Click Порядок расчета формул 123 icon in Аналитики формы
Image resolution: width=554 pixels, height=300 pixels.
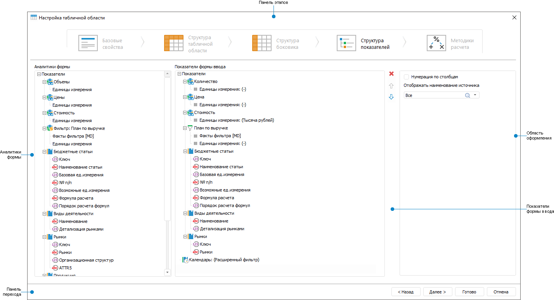55,206
